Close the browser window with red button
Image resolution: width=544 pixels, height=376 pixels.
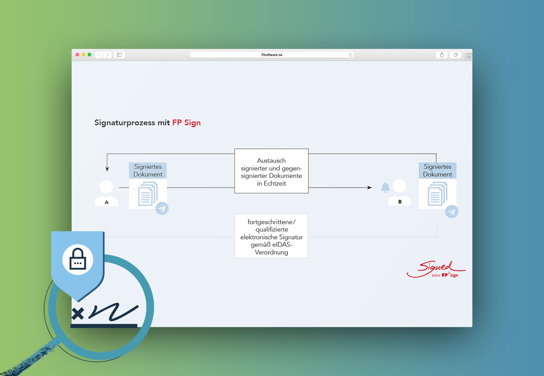pyautogui.click(x=77, y=55)
